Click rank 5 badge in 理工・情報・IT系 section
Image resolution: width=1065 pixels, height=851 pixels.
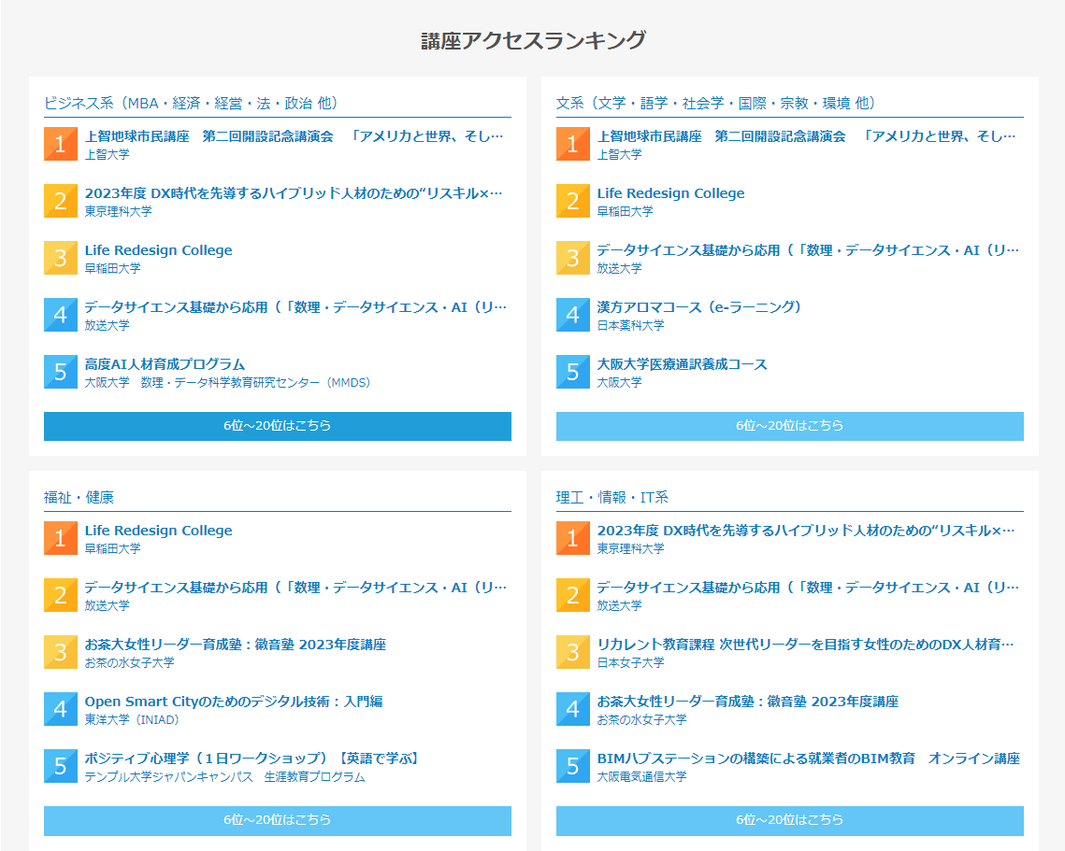point(572,766)
